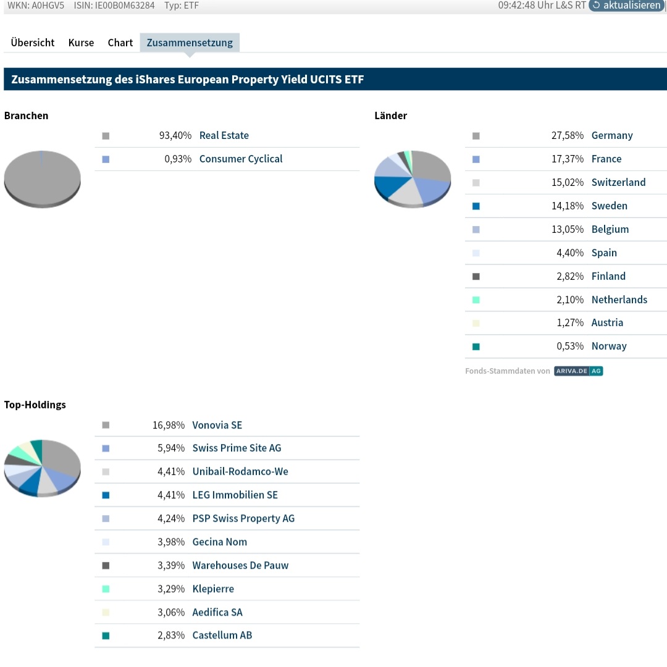This screenshot has width=667, height=667.
Task: Click the mint swatch beside Netherlands
Action: [476, 300]
